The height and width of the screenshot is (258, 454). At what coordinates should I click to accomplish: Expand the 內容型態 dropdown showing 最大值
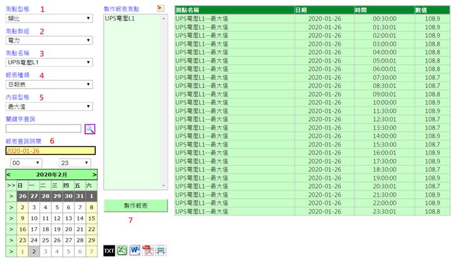49,106
